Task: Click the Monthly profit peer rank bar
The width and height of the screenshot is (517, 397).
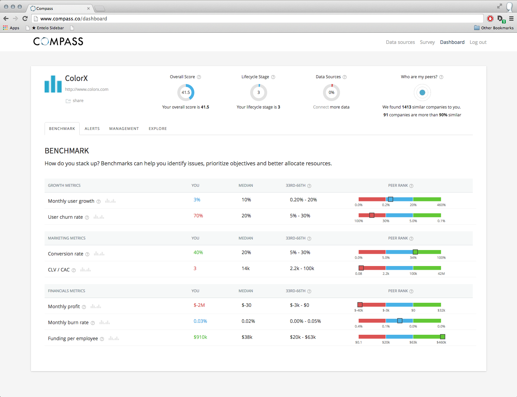Action: point(400,305)
